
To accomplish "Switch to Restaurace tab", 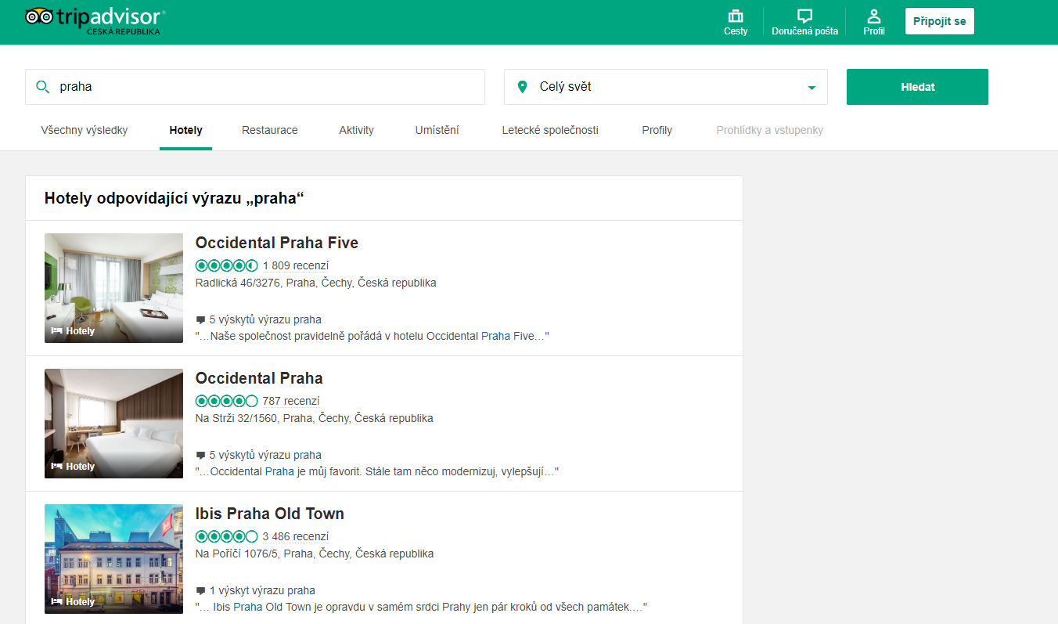I will coord(270,131).
